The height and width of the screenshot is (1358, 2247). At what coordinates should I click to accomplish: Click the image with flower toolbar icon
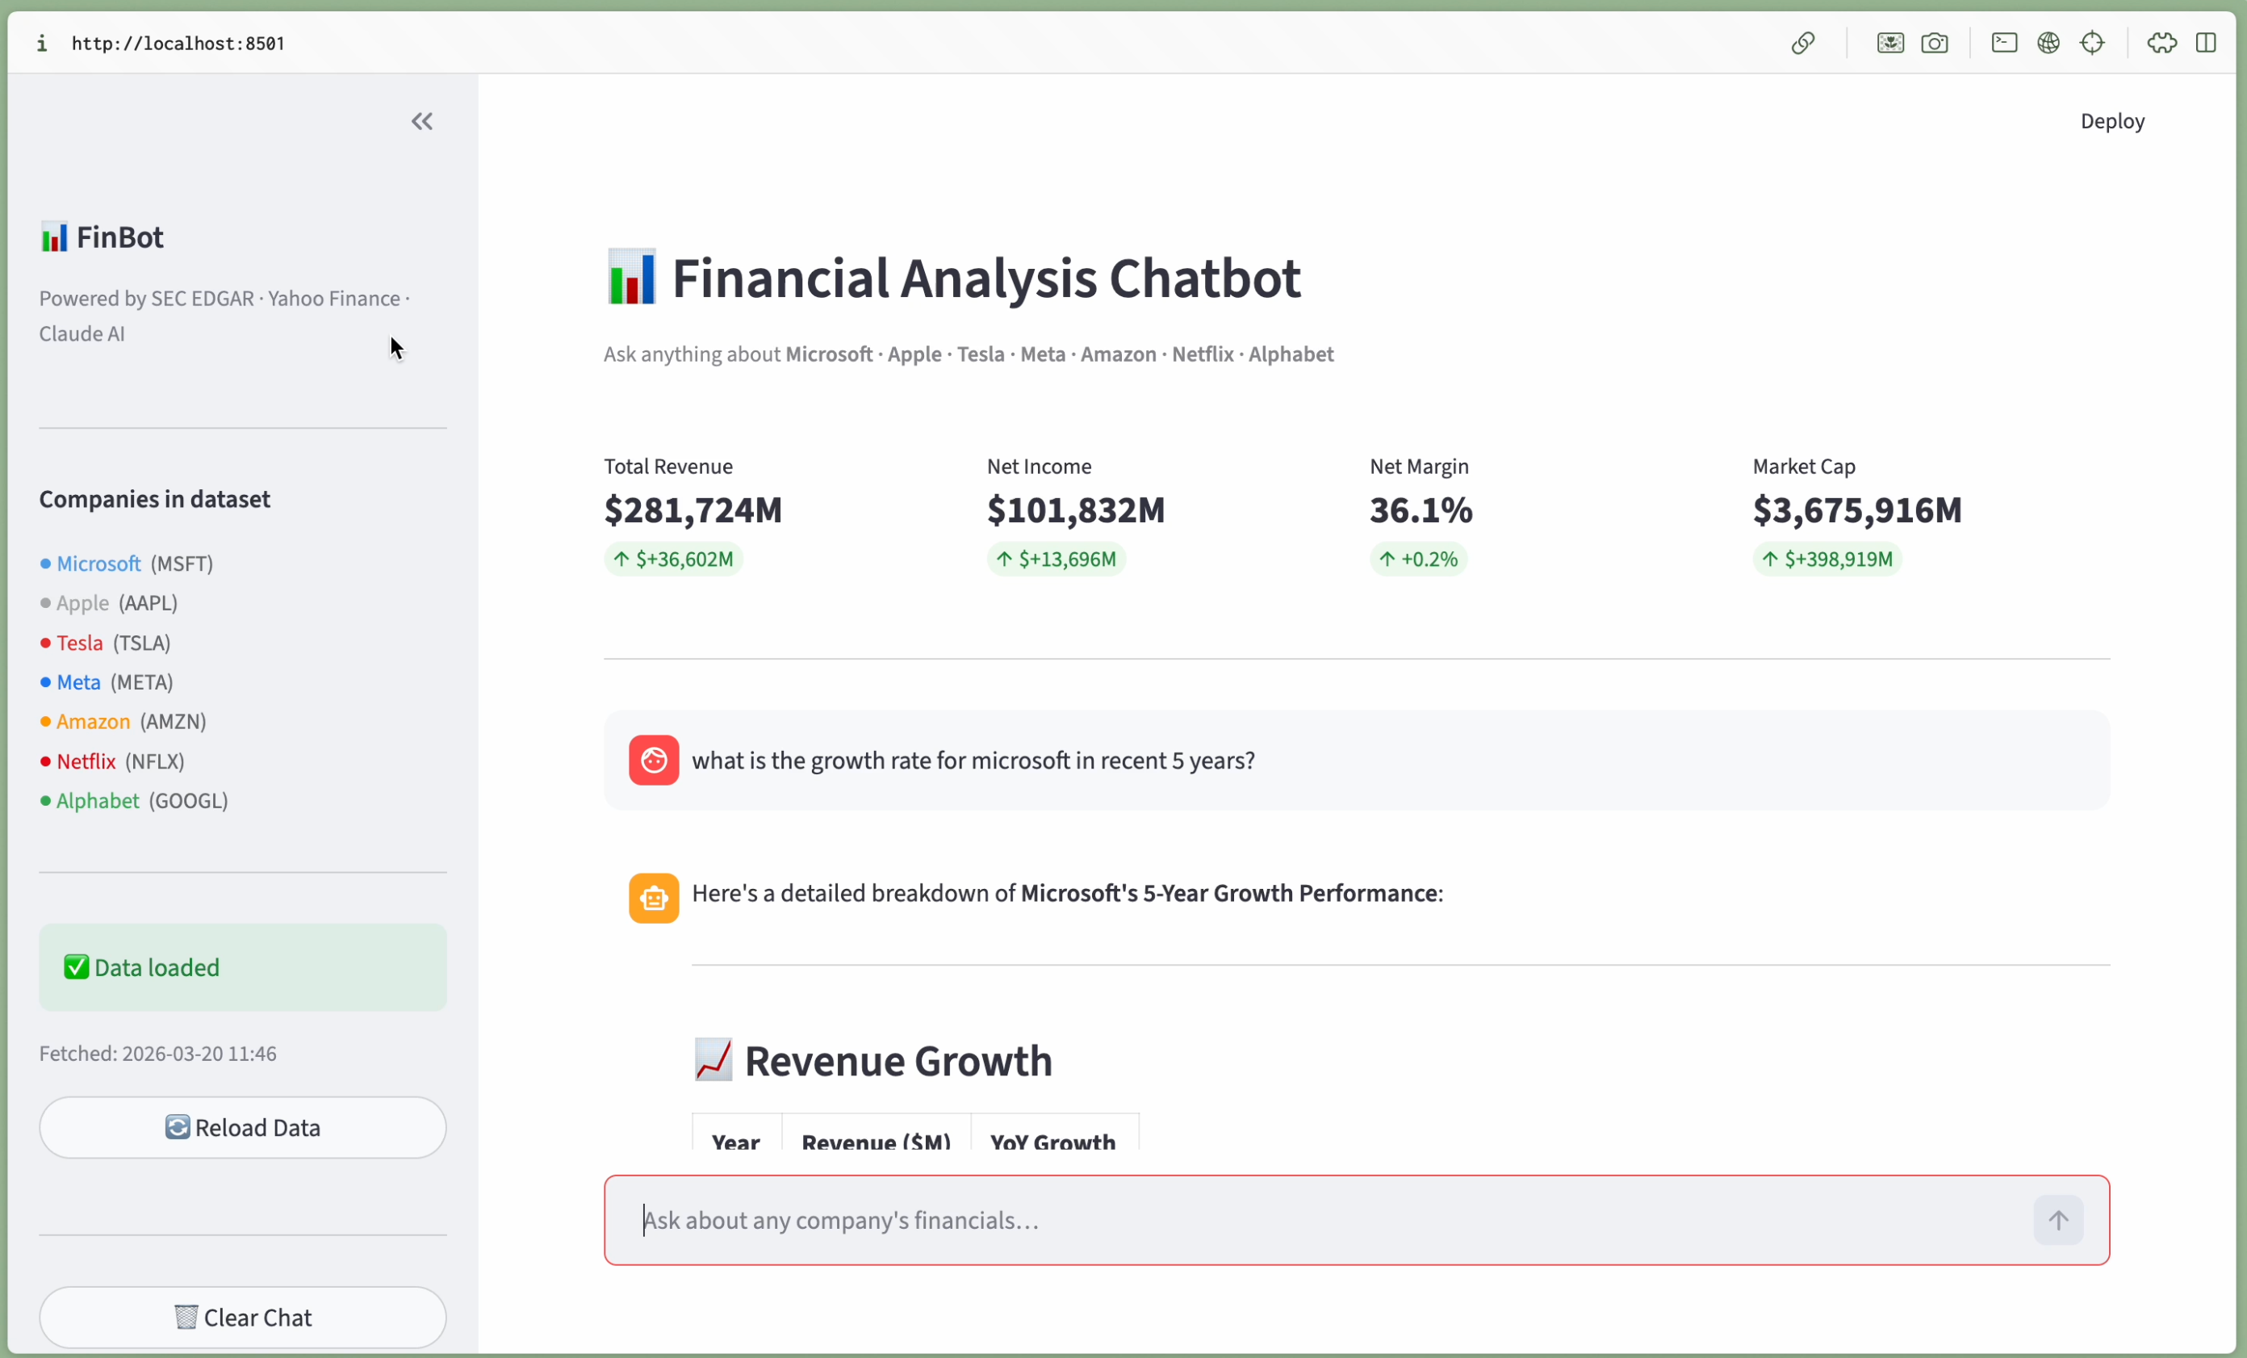click(1889, 43)
